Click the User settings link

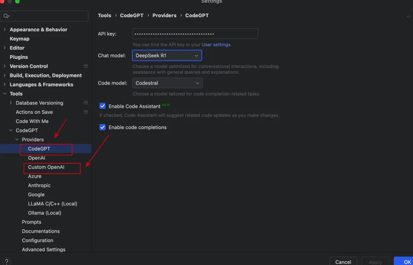[216, 44]
